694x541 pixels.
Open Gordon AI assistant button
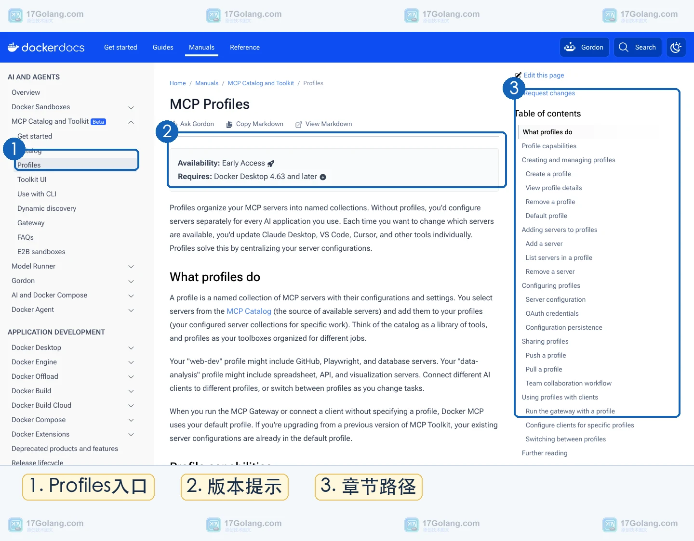pyautogui.click(x=584, y=47)
